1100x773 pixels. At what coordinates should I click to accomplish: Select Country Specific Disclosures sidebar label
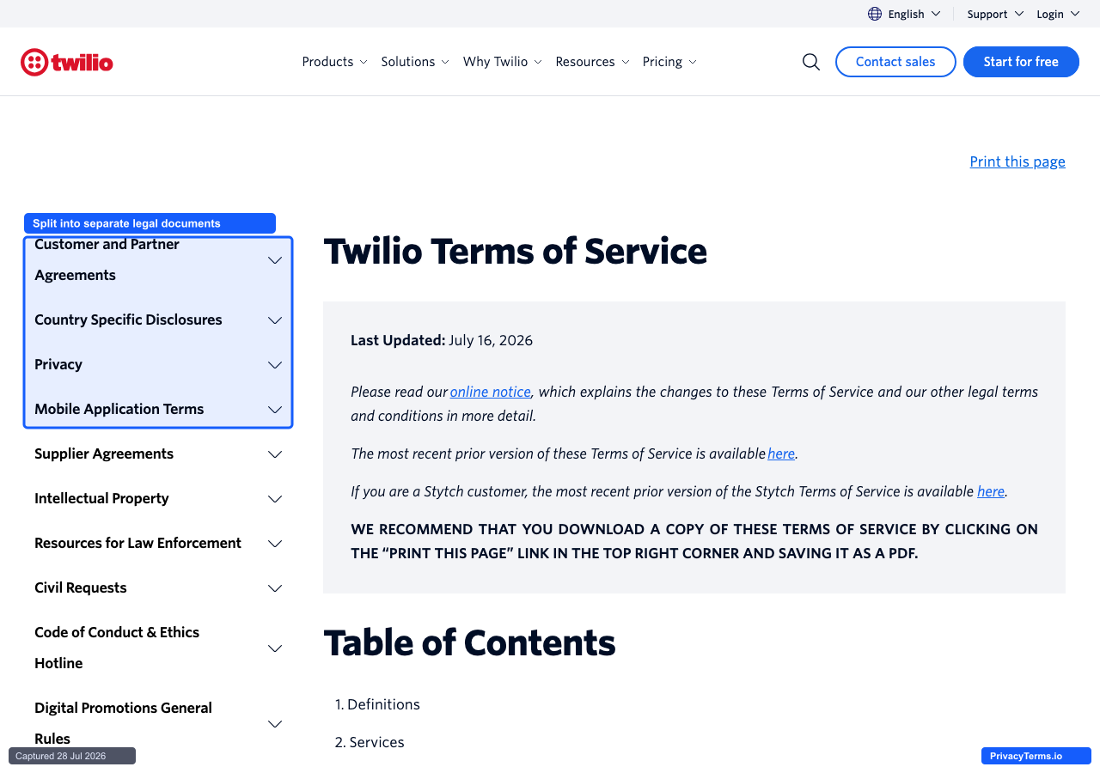(128, 320)
